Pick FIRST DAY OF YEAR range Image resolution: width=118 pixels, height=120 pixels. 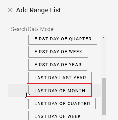(x=58, y=65)
